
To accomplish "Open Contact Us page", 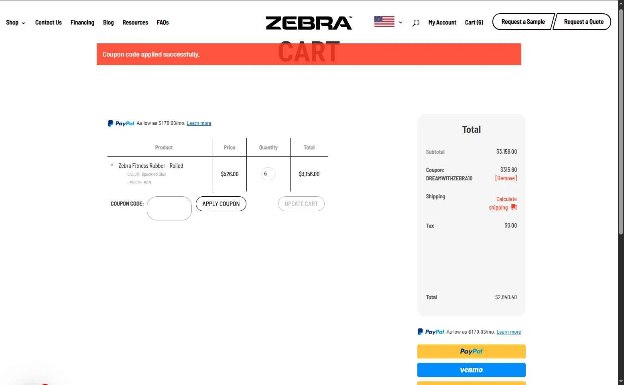I will [49, 22].
